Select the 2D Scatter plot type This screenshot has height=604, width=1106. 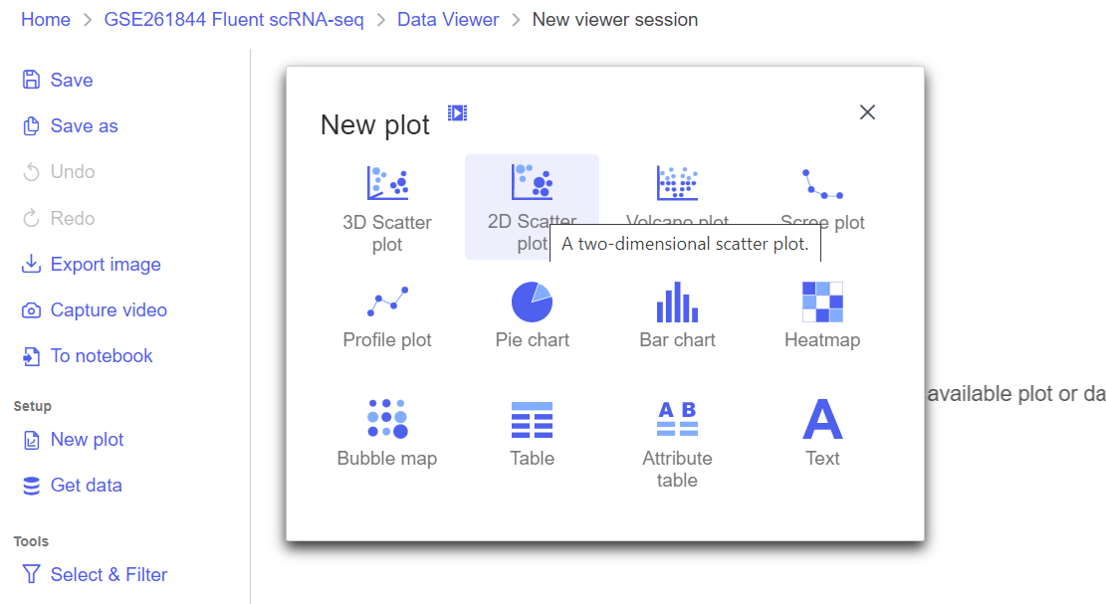pos(532,183)
